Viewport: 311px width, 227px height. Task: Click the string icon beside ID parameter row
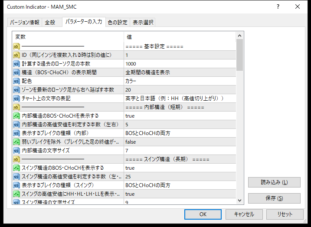pyautogui.click(x=16, y=55)
